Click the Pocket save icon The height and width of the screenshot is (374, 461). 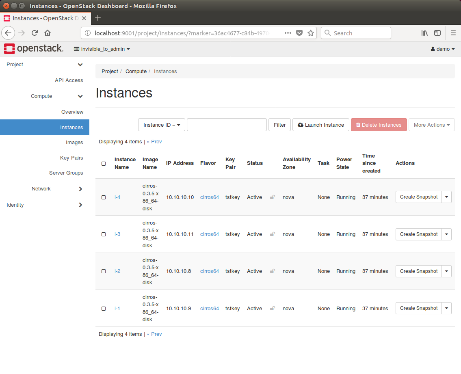click(x=299, y=33)
